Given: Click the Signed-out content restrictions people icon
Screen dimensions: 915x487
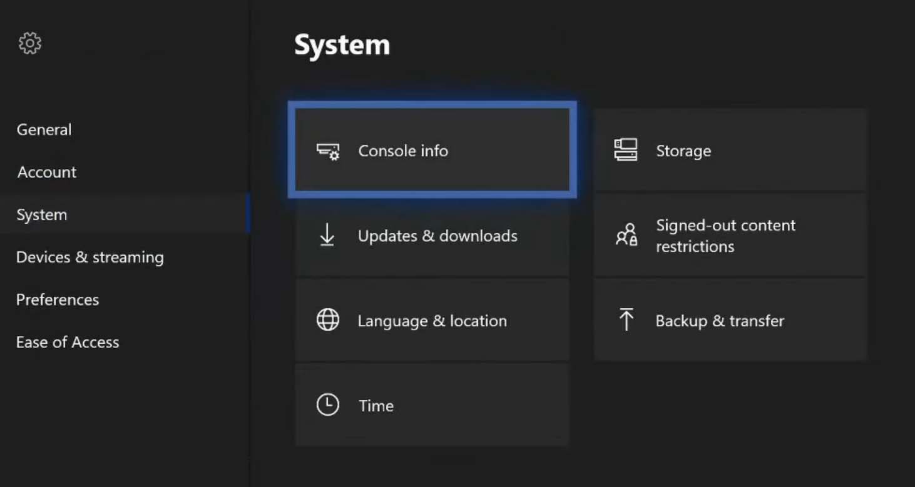Looking at the screenshot, I should coord(626,235).
